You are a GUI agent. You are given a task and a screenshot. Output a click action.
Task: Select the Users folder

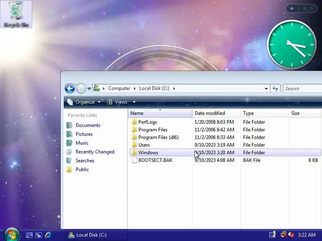pyautogui.click(x=144, y=145)
